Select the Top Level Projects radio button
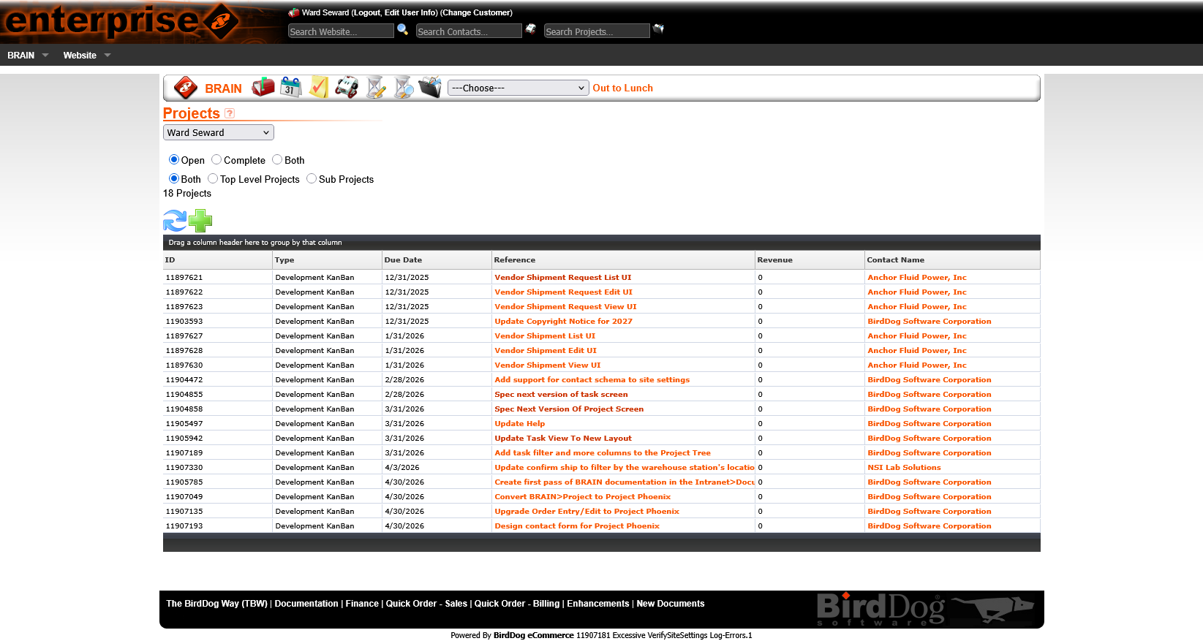 [x=213, y=179]
